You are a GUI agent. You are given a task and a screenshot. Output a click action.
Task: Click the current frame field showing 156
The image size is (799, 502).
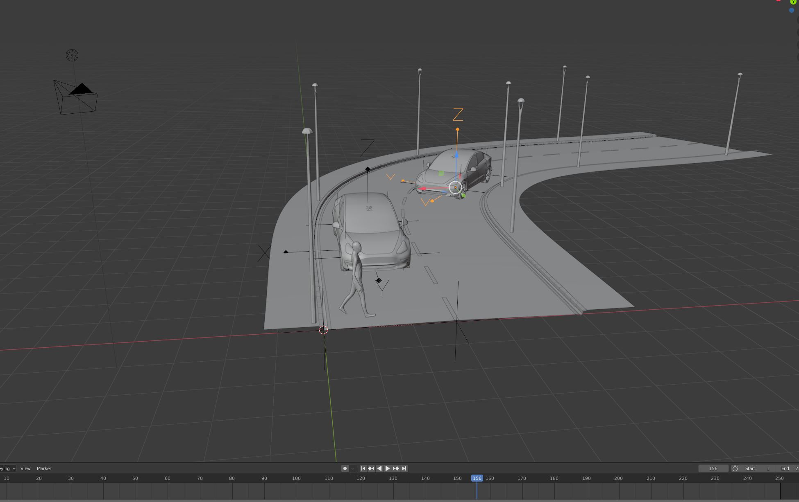pyautogui.click(x=713, y=468)
